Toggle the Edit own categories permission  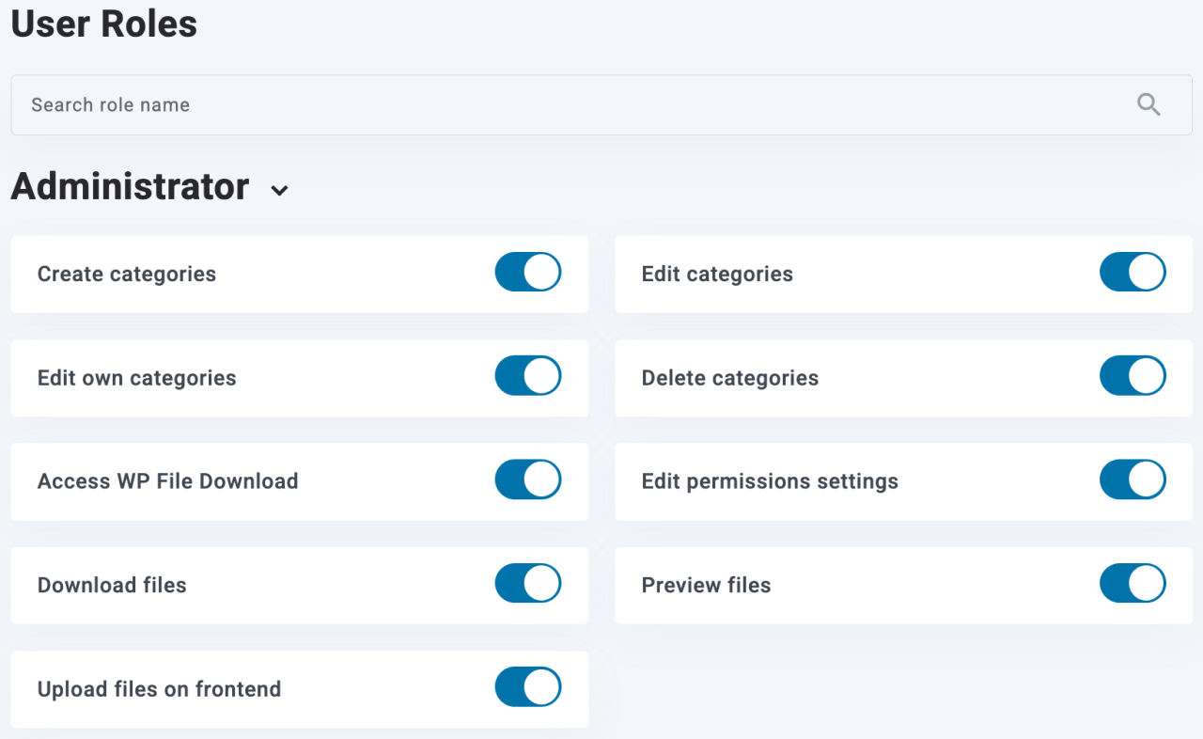(528, 376)
